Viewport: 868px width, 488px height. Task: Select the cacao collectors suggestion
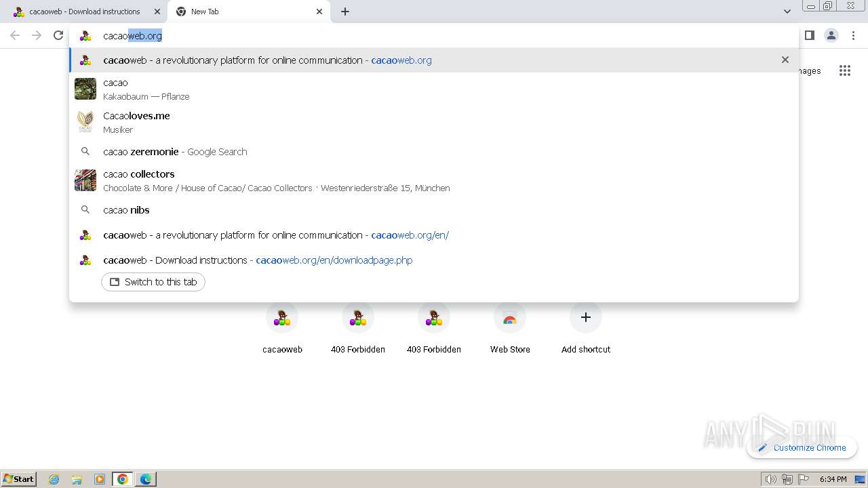pyautogui.click(x=434, y=180)
